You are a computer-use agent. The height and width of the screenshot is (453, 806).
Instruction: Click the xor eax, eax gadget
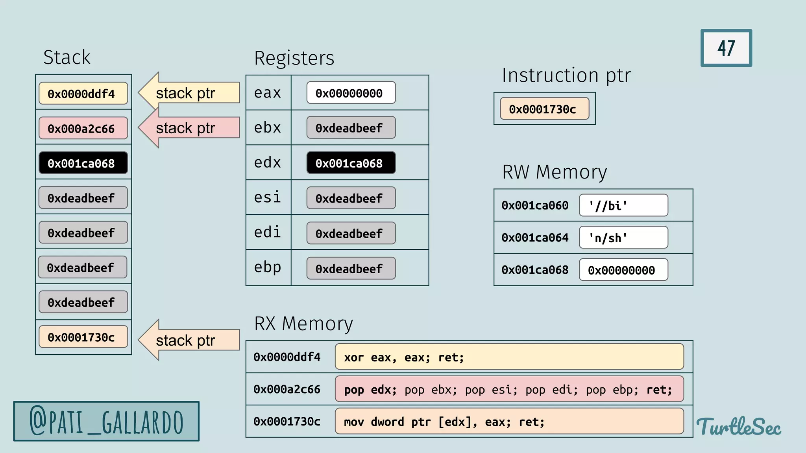click(509, 357)
